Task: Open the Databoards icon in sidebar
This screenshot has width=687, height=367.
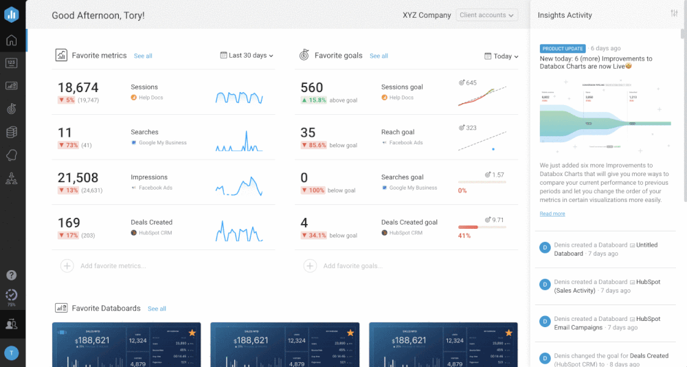Action: tap(11, 86)
